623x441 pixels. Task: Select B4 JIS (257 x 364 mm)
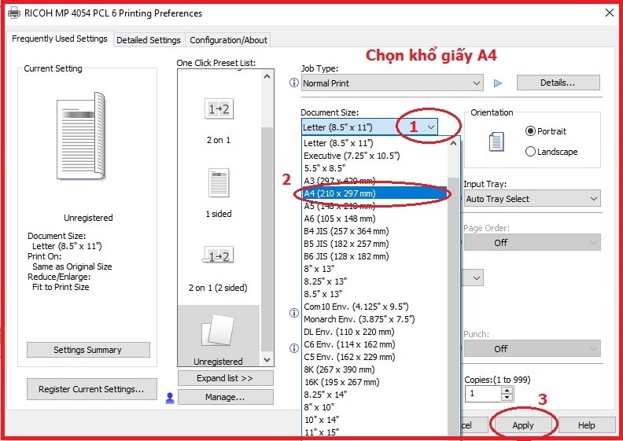(374, 231)
